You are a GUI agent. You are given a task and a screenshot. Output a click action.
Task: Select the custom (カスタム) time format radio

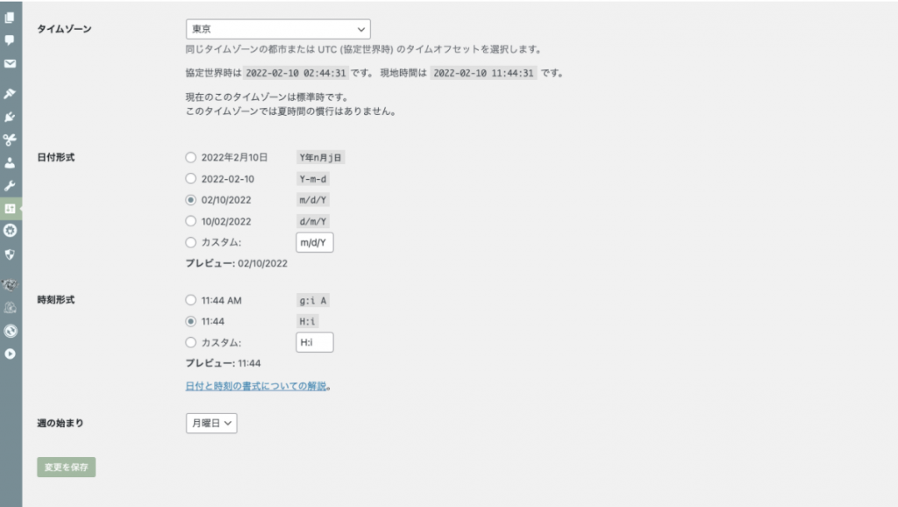[191, 343]
